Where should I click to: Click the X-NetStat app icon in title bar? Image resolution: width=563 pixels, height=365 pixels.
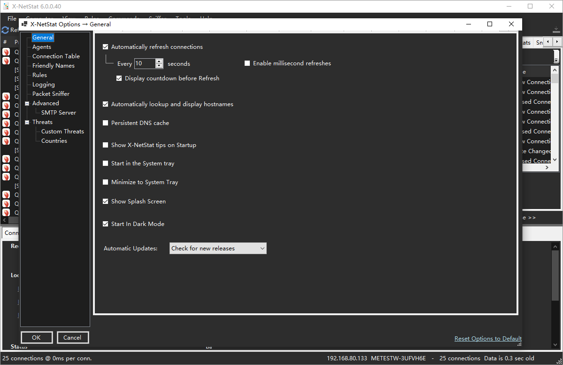(x=6, y=6)
